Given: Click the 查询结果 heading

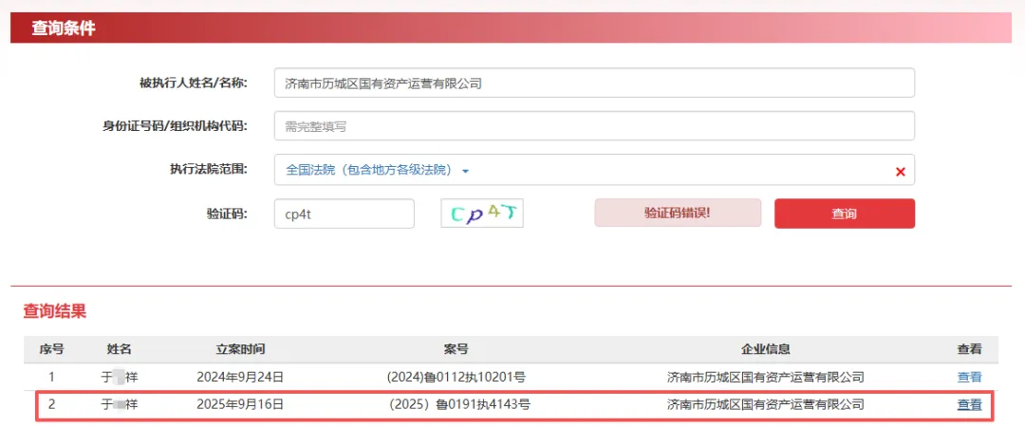Looking at the screenshot, I should pos(54,311).
